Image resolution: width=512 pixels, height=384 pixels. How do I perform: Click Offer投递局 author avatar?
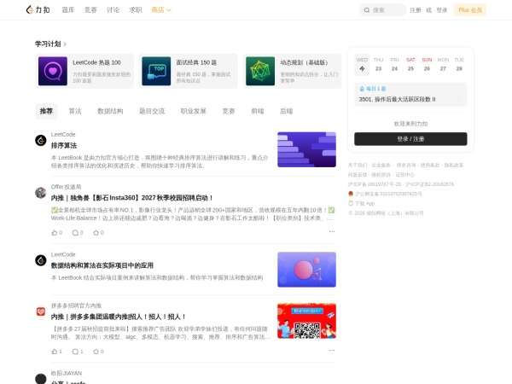coord(41,193)
